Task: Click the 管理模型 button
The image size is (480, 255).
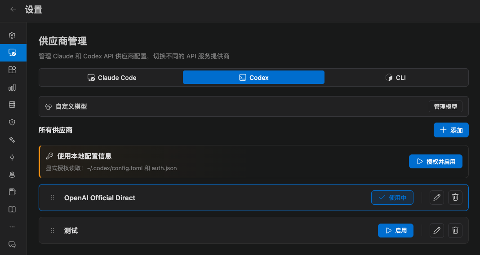Action: 445,106
